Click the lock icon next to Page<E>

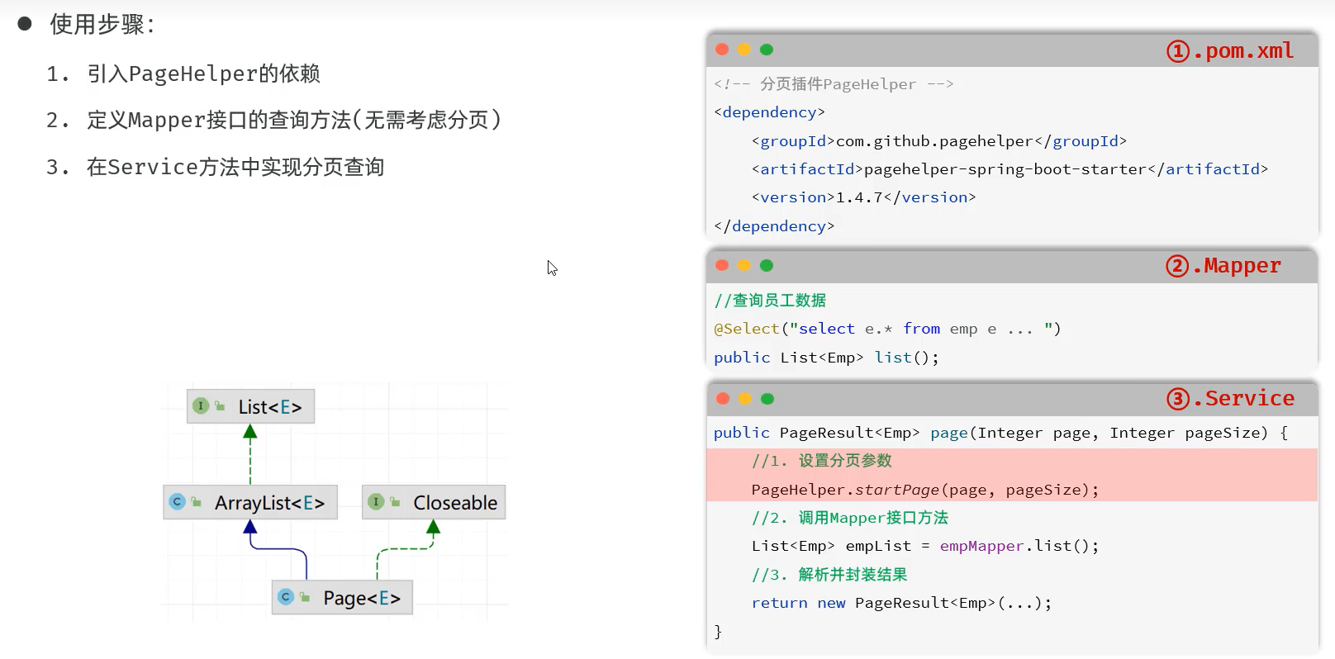[305, 597]
